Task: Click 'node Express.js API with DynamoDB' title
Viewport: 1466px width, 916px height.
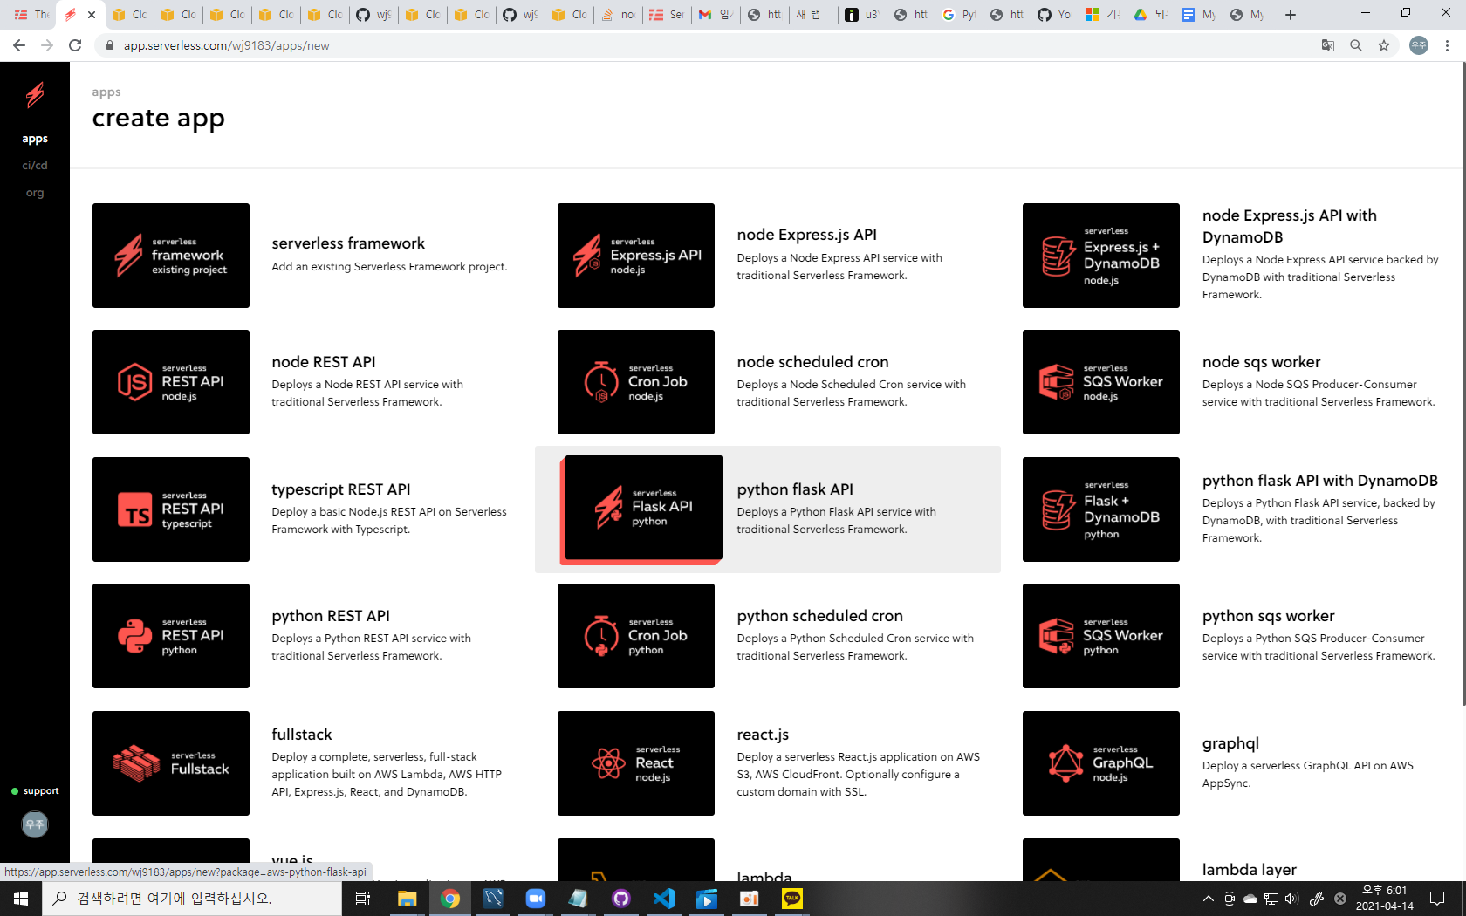Action: [1290, 226]
